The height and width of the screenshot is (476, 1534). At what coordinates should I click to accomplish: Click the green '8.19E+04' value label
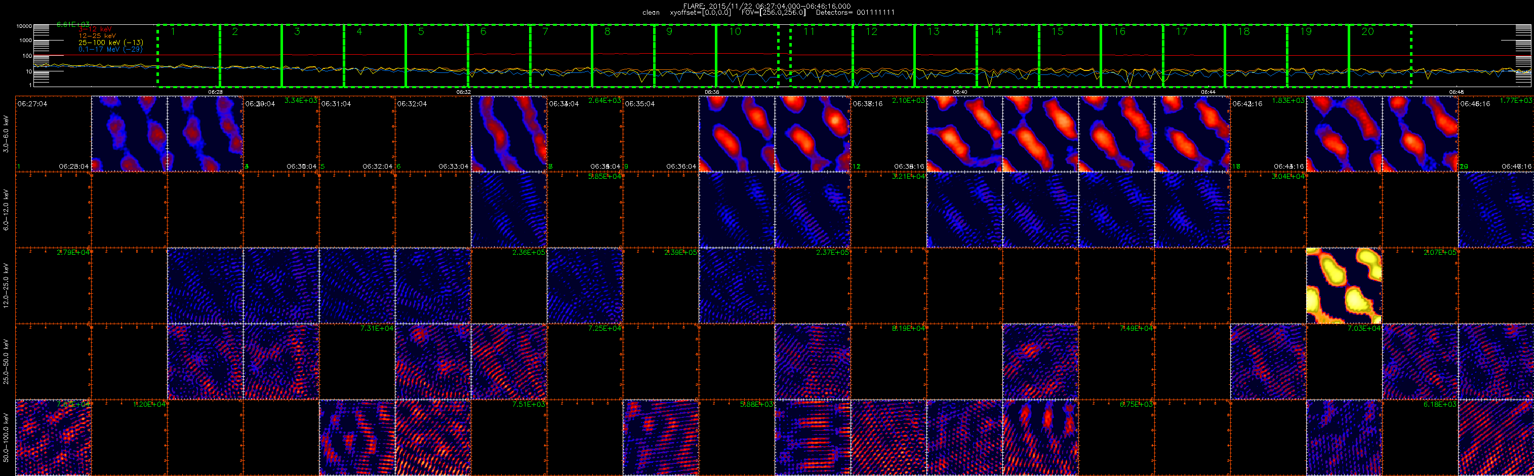(x=908, y=328)
